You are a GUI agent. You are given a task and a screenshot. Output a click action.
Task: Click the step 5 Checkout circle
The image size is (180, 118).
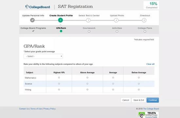click(x=144, y=20)
